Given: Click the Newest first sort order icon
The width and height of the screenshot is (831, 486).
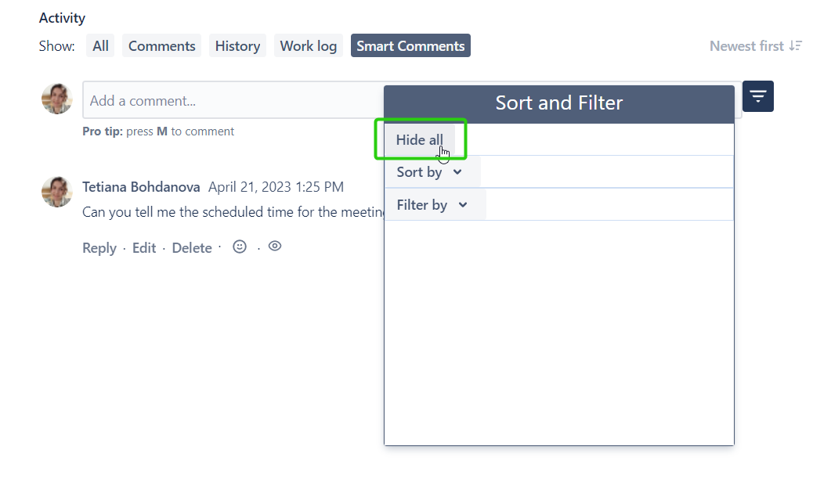Looking at the screenshot, I should (796, 46).
